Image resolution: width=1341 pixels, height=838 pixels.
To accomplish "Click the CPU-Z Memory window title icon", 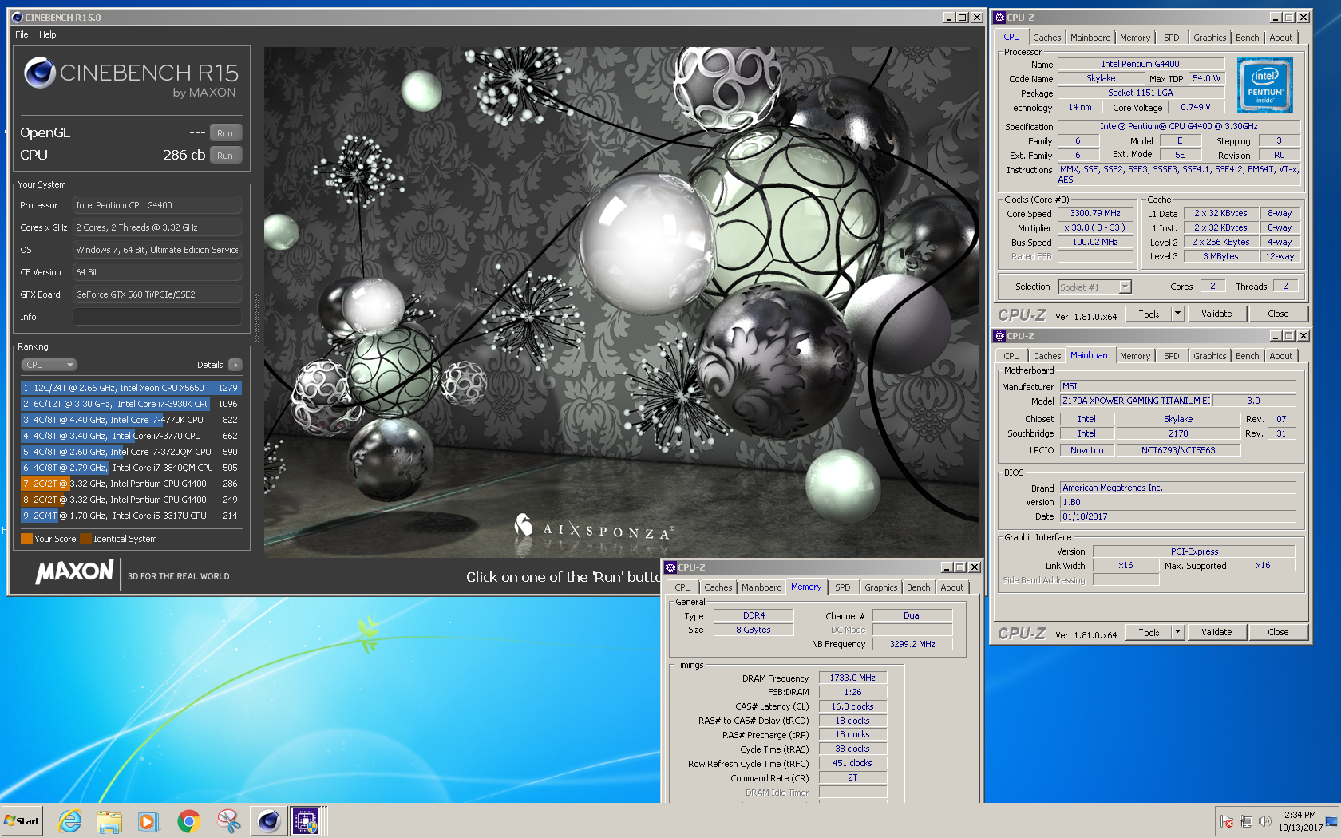I will [671, 567].
